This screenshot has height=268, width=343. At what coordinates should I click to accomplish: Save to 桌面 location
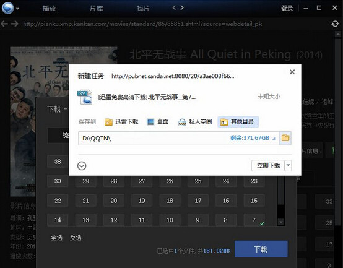(158, 122)
